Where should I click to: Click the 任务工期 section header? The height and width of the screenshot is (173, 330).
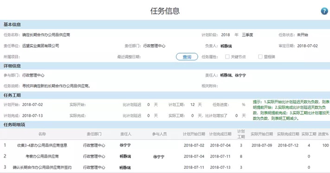coord(165,95)
